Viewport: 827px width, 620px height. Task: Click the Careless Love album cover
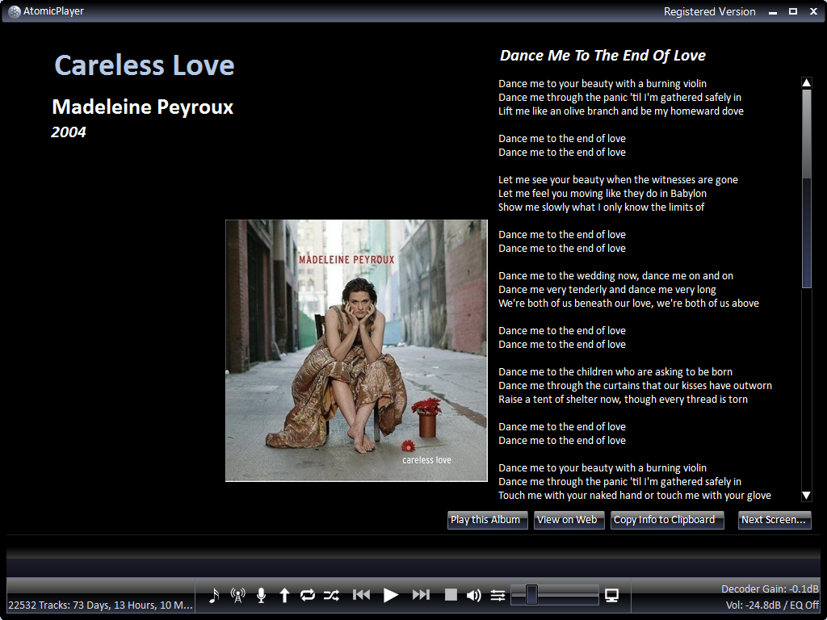point(356,350)
